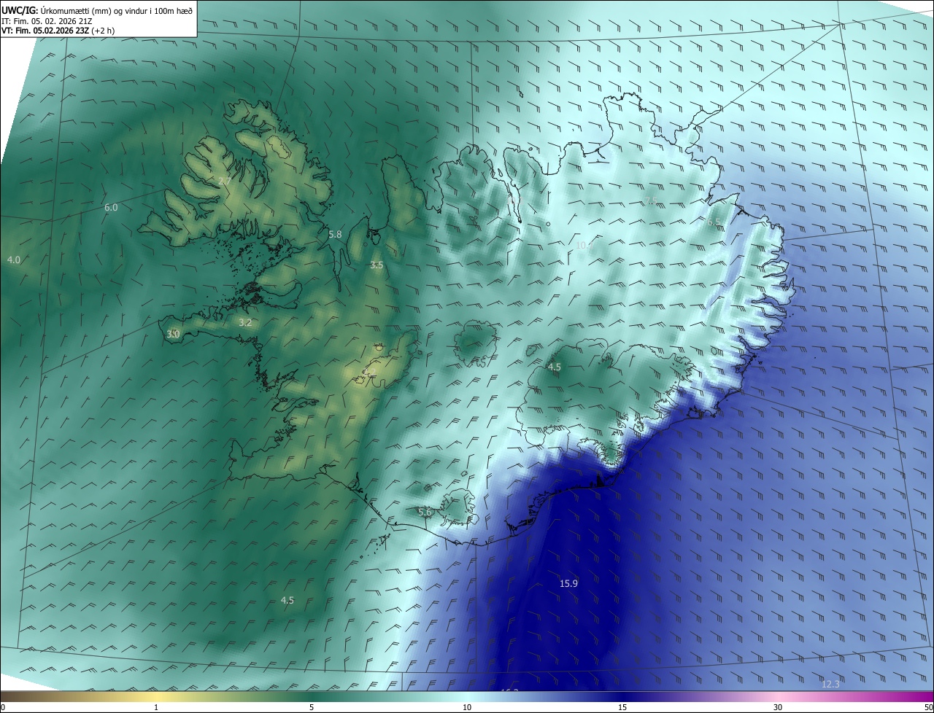934x713 pixels.
Task: Click the UWC/IG Úrkomumætti title line
Action: pos(97,10)
